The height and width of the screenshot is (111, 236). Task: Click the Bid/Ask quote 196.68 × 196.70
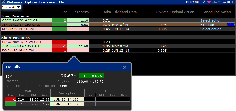(90, 81)
